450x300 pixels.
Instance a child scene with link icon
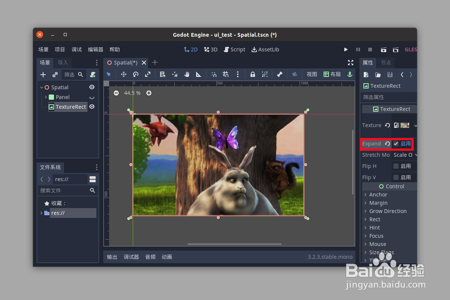55,75
